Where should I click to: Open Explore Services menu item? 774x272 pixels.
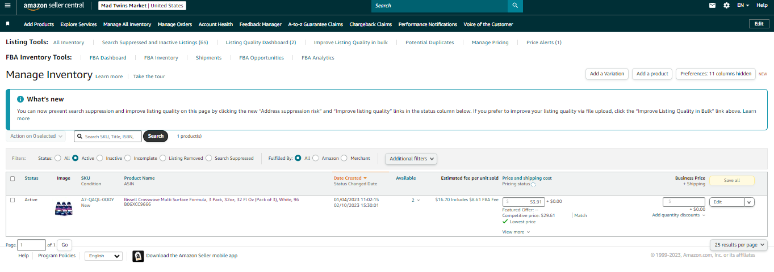[78, 24]
